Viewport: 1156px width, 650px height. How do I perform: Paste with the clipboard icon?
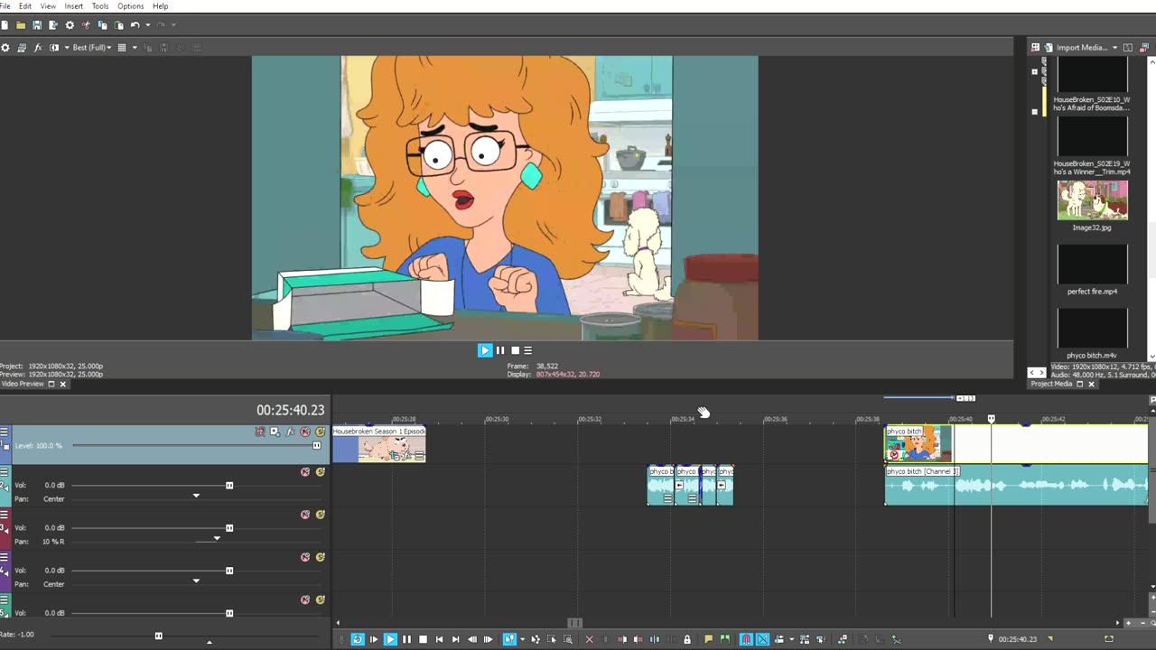[x=118, y=25]
